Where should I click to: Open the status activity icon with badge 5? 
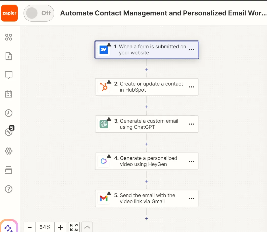click(x=9, y=132)
